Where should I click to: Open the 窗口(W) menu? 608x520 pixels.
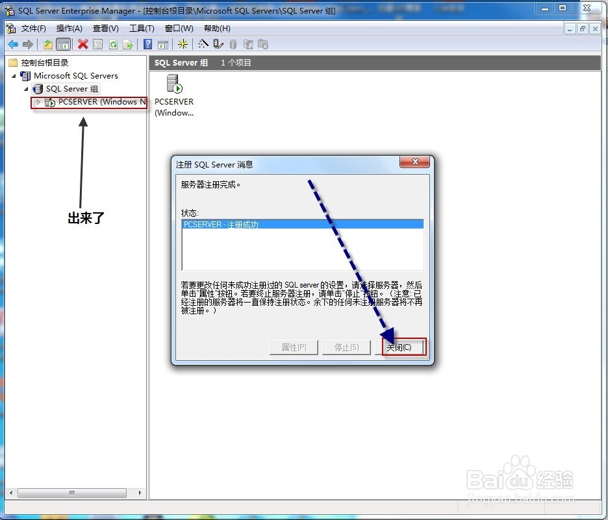click(179, 29)
